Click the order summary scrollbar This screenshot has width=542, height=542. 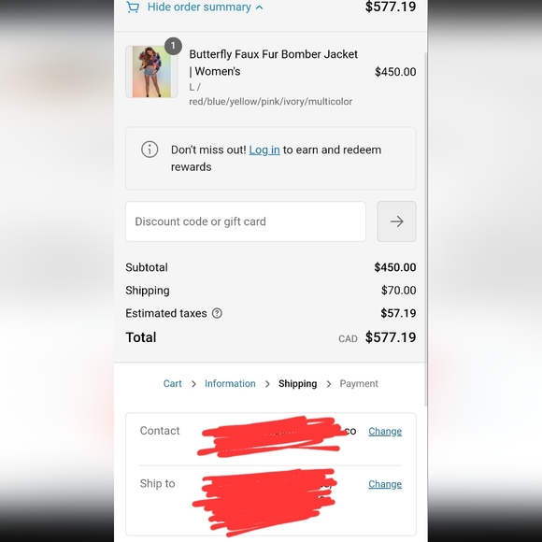426,230
